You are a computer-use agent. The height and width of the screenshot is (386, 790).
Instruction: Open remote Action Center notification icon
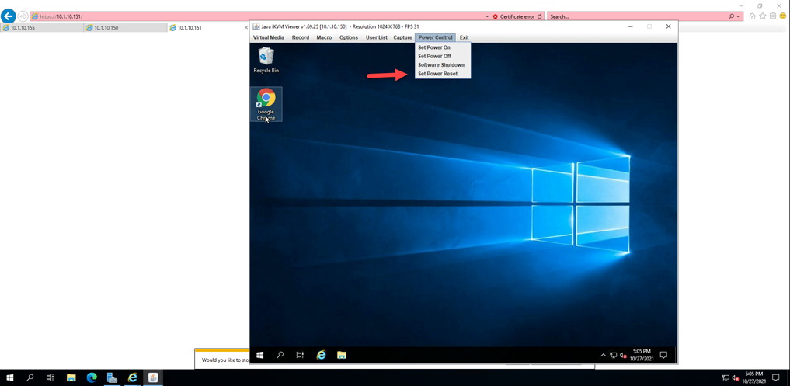(663, 355)
